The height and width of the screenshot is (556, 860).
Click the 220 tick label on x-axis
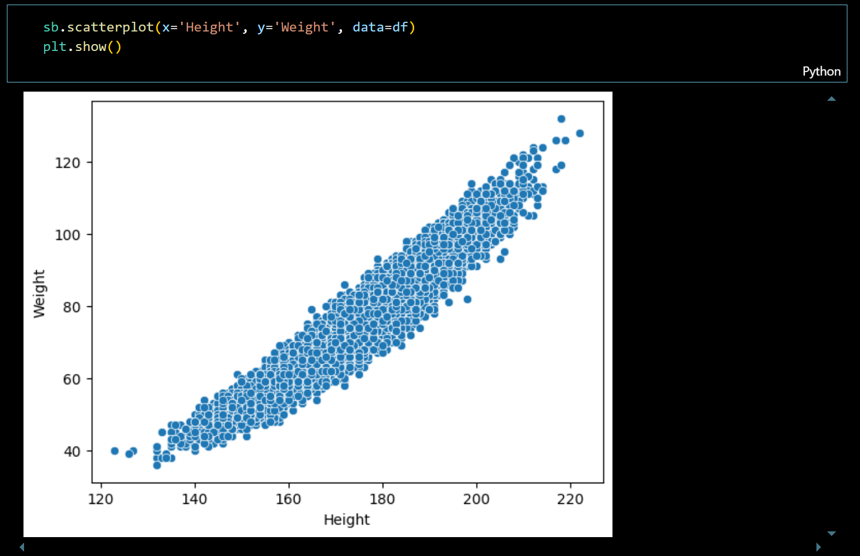pos(570,499)
